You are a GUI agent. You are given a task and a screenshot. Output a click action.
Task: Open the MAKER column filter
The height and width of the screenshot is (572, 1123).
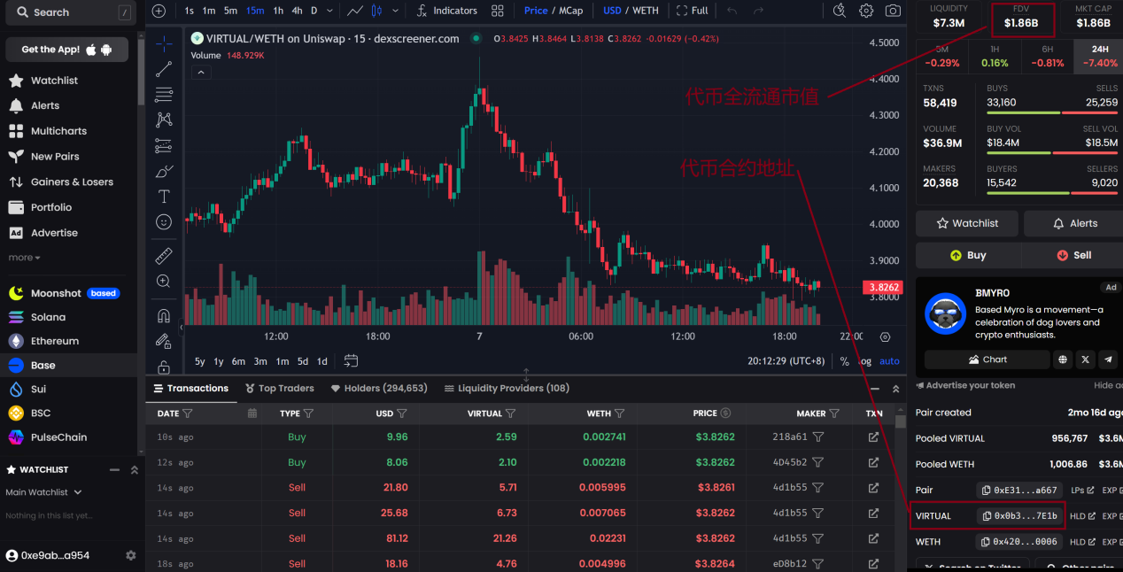click(834, 414)
